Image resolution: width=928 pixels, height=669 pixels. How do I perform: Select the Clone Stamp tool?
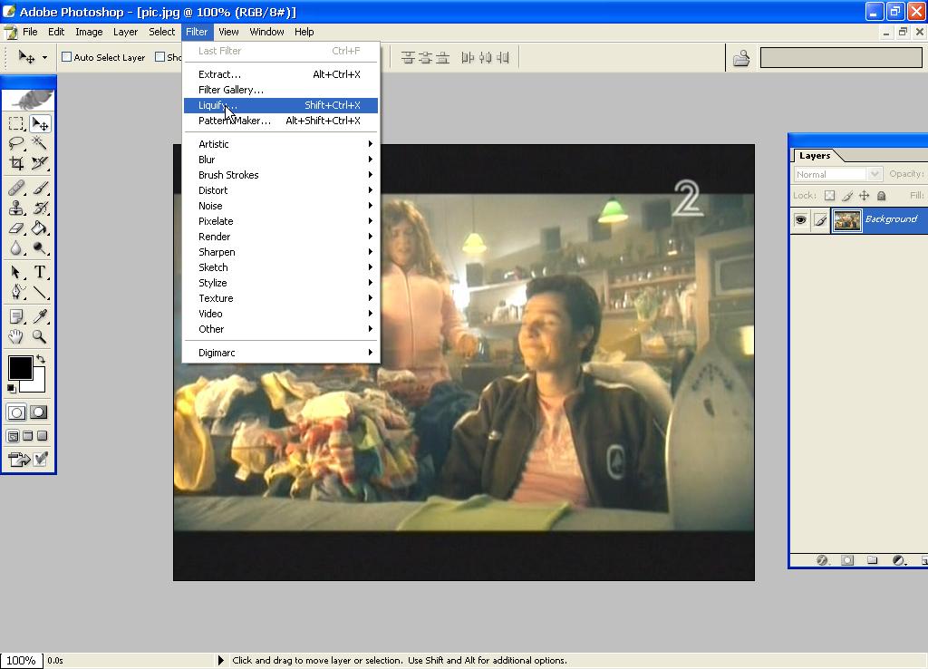(16, 208)
